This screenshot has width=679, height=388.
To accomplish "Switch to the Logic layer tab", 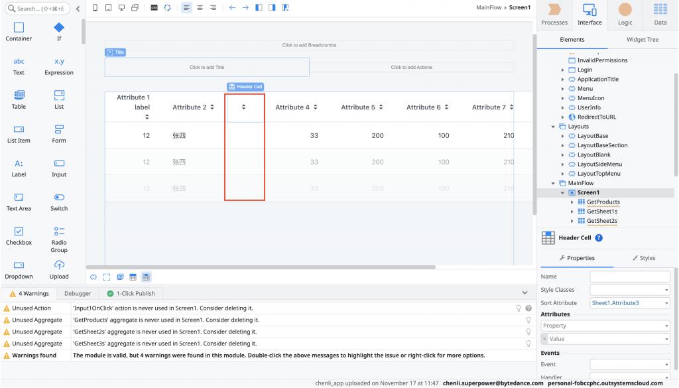I will tap(625, 15).
